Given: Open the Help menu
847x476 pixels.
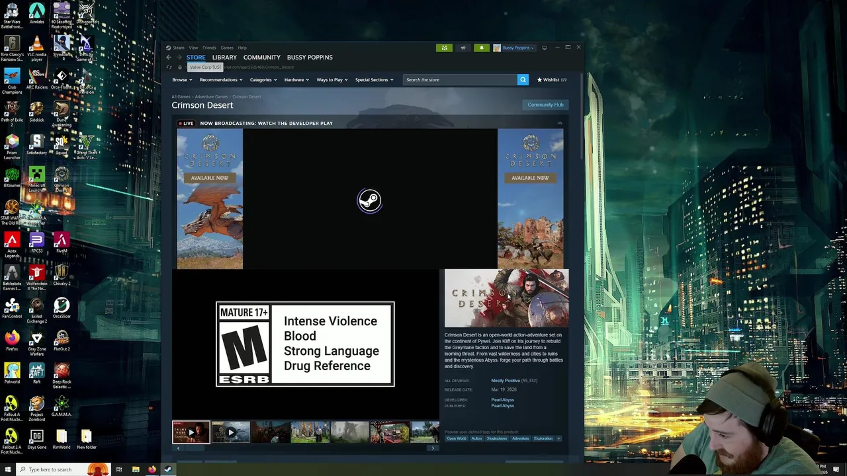Looking at the screenshot, I should [242, 48].
